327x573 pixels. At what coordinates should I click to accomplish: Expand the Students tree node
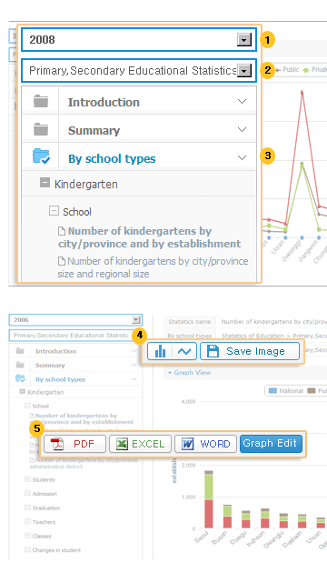[x=27, y=479]
